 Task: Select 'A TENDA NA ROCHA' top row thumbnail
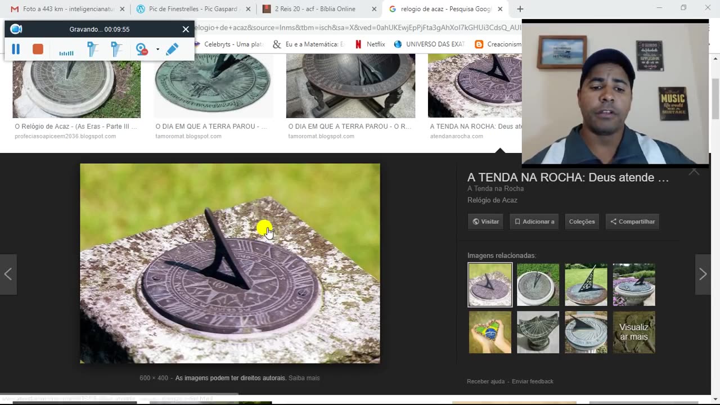point(475,85)
